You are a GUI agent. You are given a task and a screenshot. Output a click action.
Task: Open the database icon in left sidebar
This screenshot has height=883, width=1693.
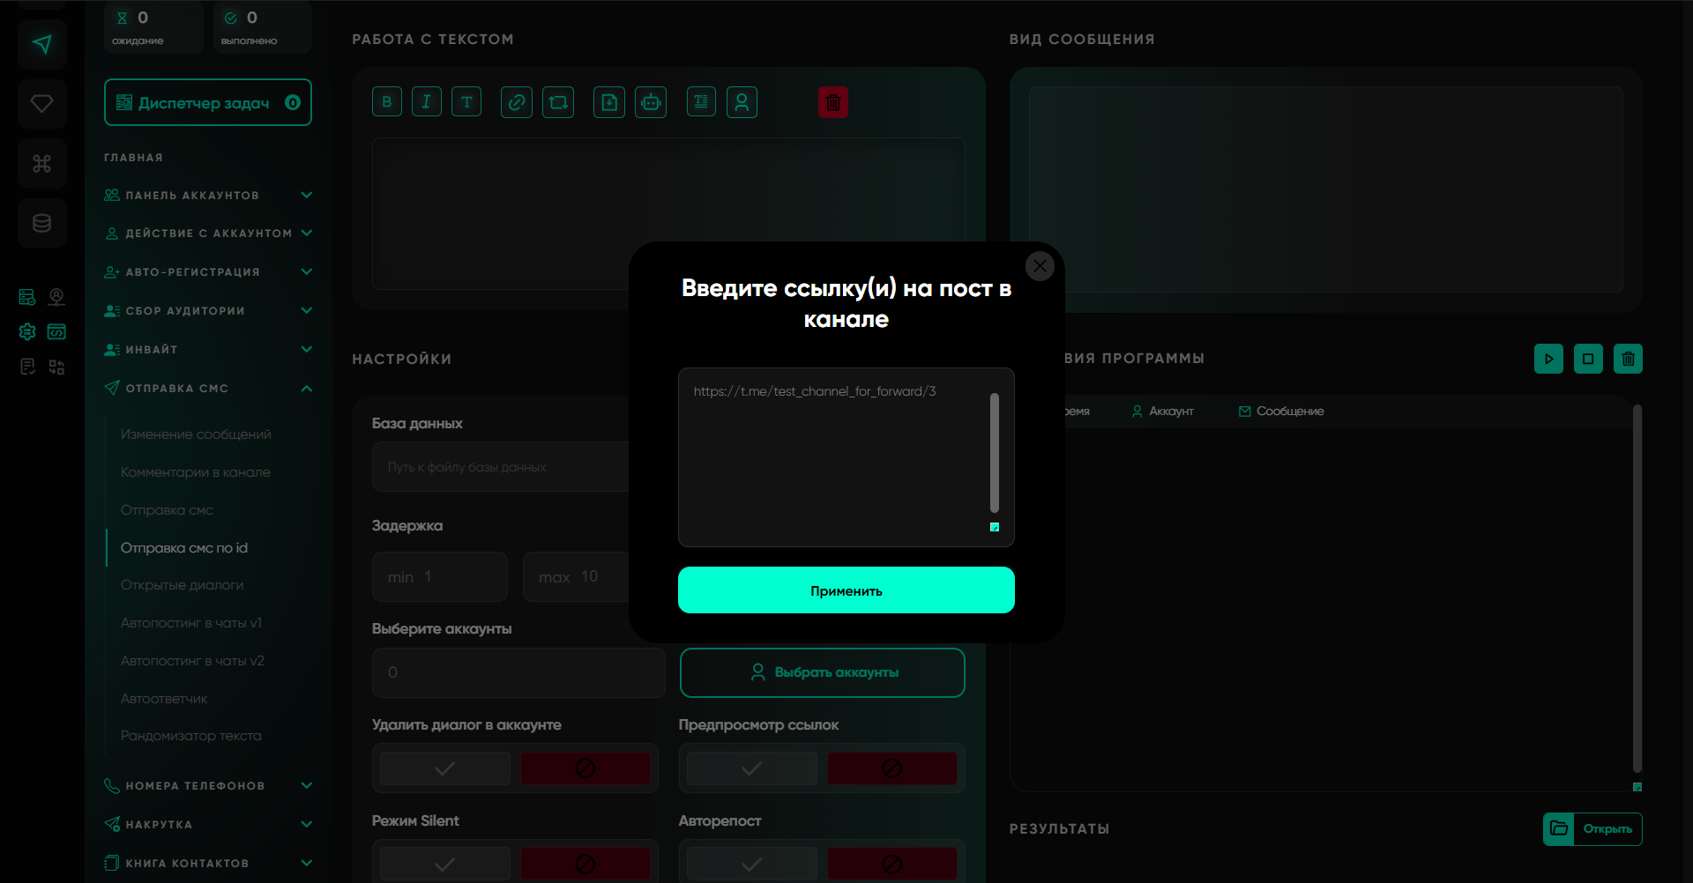[x=41, y=223]
